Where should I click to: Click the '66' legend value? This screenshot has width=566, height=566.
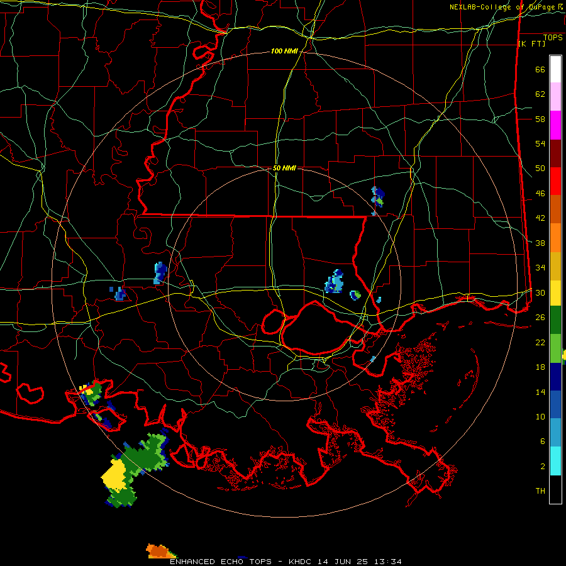[x=540, y=70]
